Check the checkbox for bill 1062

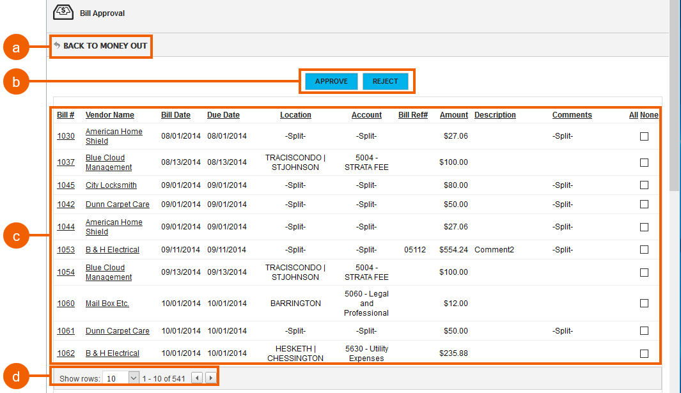pyautogui.click(x=644, y=353)
